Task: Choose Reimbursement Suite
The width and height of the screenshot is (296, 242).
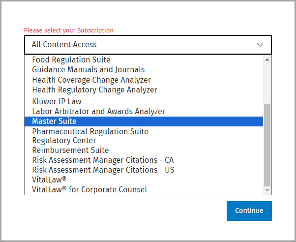Action: tap(144, 150)
